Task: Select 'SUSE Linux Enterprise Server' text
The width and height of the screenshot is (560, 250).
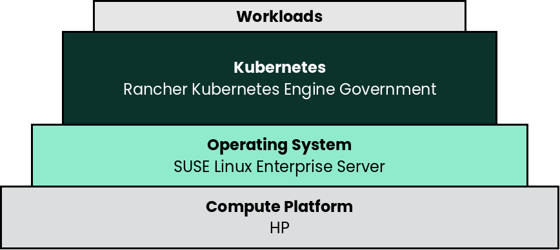Action: (279, 166)
